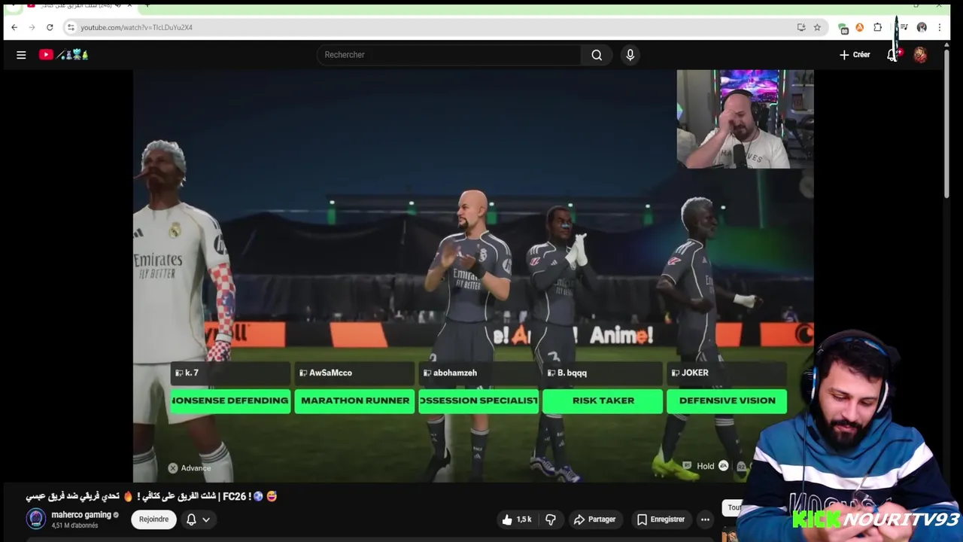The height and width of the screenshot is (542, 963).
Task: Share video with Partager
Action: [x=594, y=519]
